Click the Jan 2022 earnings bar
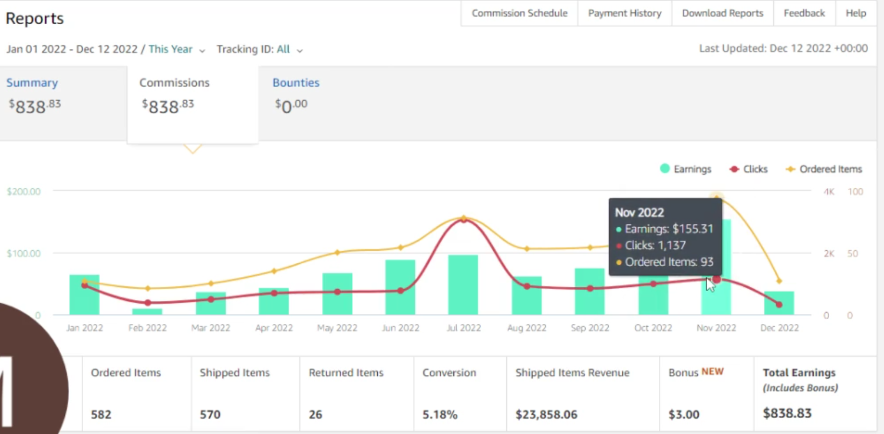The height and width of the screenshot is (434, 884). pos(84,294)
